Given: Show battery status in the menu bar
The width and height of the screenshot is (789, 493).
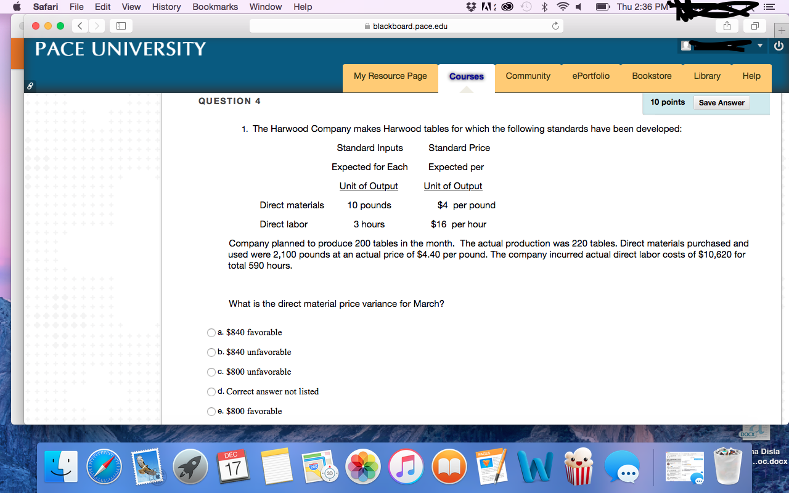Looking at the screenshot, I should [602, 7].
